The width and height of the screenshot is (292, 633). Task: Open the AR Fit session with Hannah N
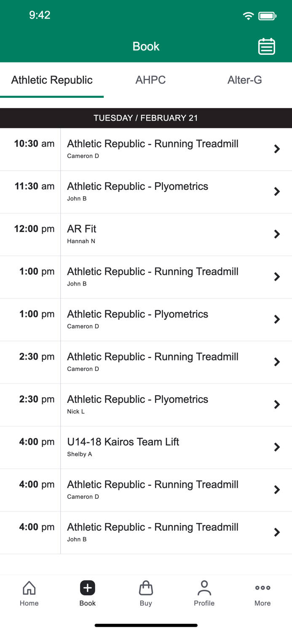pyautogui.click(x=146, y=234)
